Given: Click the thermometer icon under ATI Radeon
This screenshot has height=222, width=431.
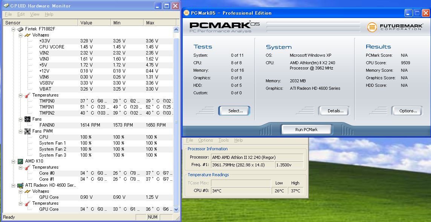Looking at the screenshot, I should (x=28, y=203).
